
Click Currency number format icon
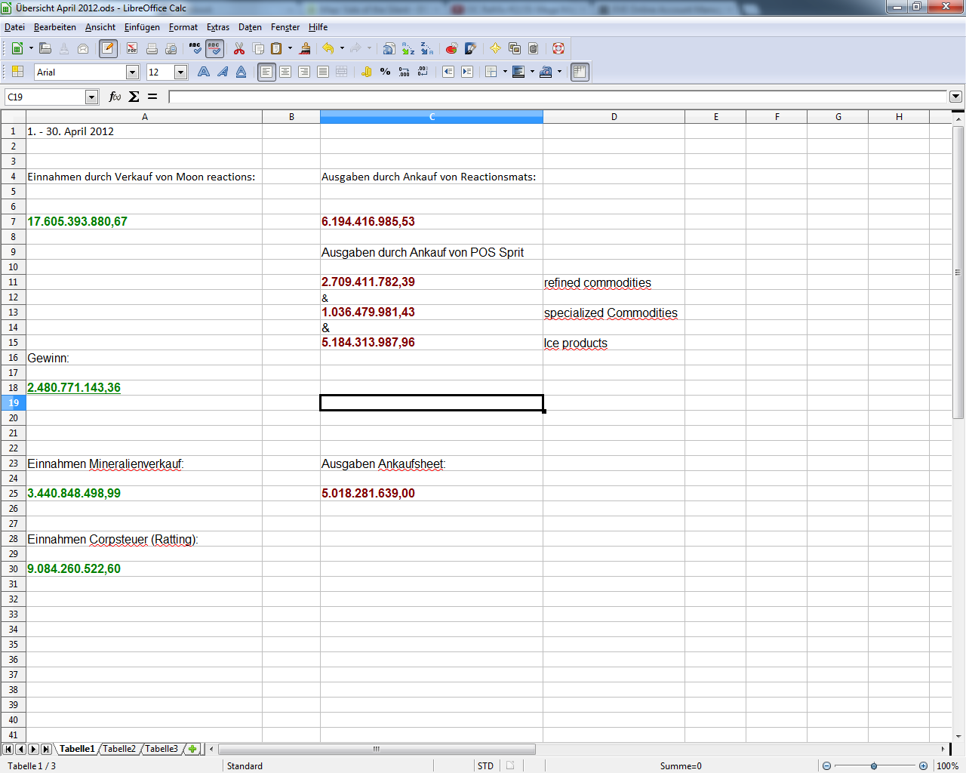[367, 72]
